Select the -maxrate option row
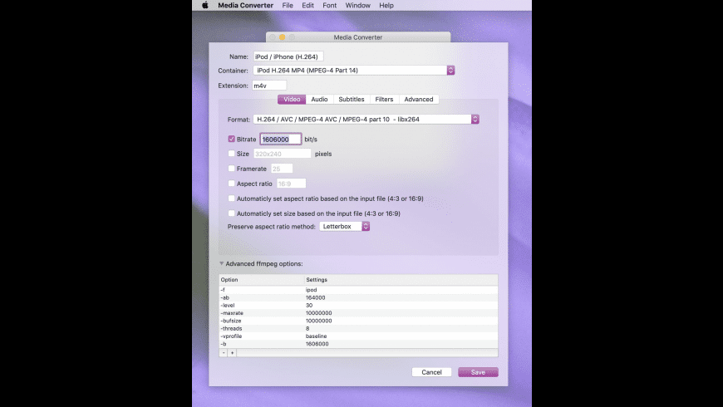723x407 pixels. (358, 312)
